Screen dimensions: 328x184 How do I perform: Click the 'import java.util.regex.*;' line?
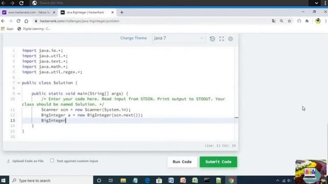52,72
